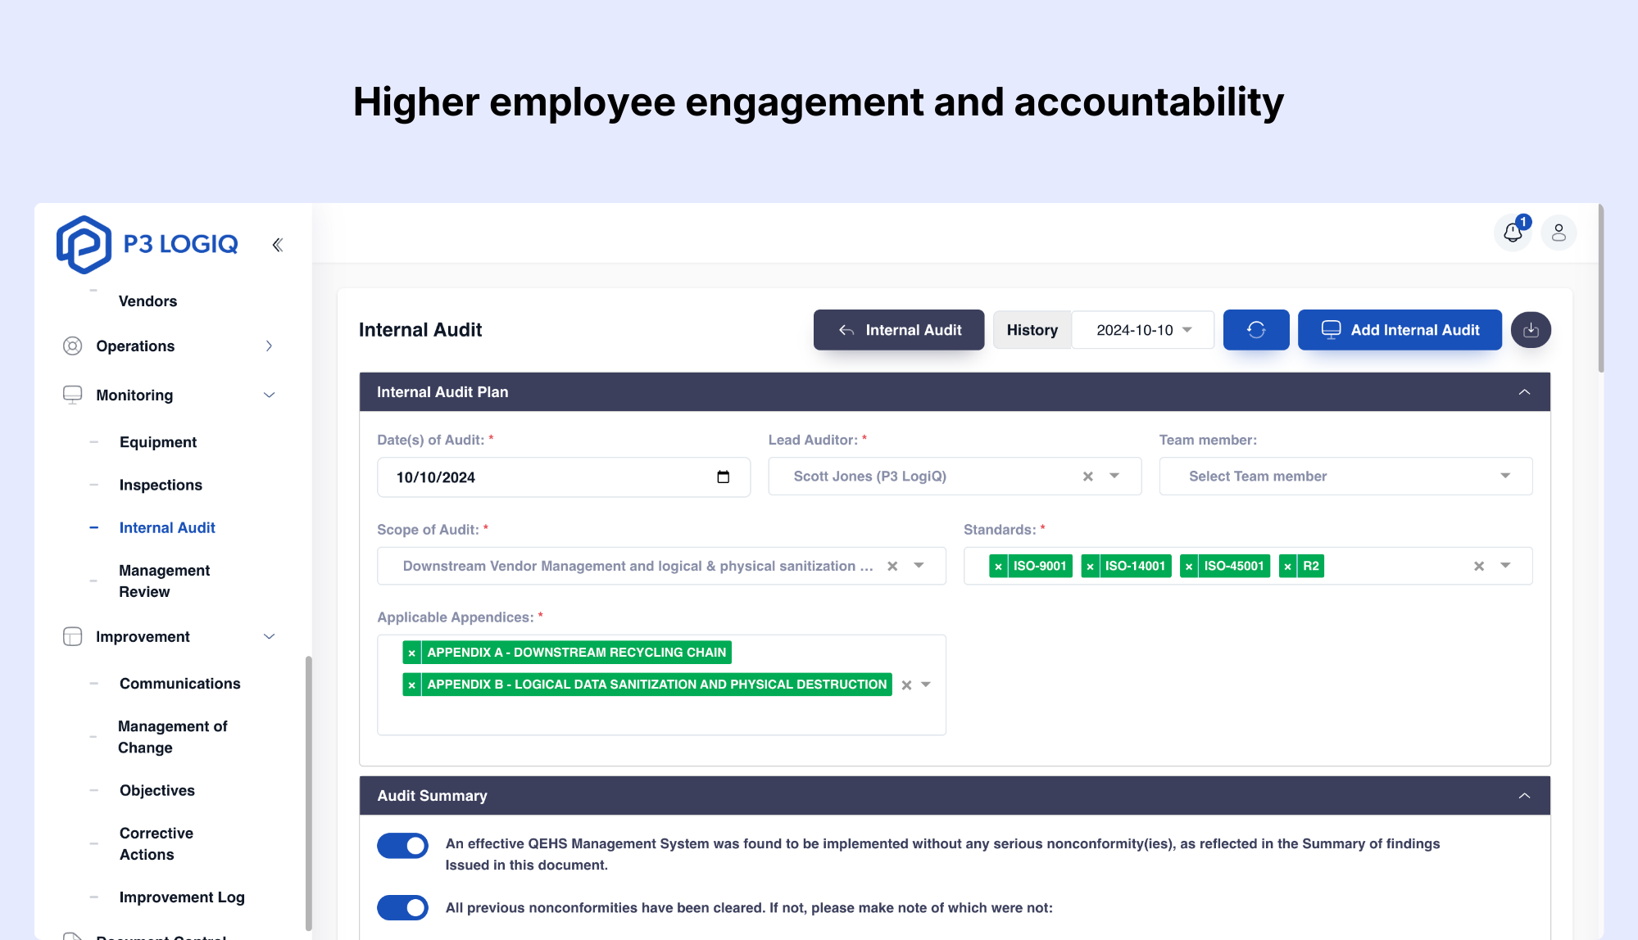Open the History date dropdown
Viewport: 1638px width, 940px height.
pos(1143,330)
